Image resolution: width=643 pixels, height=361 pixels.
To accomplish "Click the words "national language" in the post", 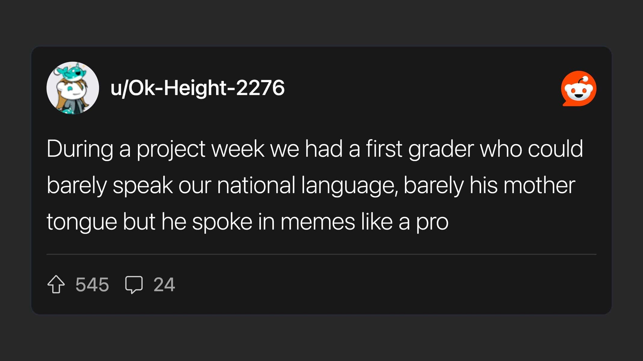I will (x=306, y=185).
